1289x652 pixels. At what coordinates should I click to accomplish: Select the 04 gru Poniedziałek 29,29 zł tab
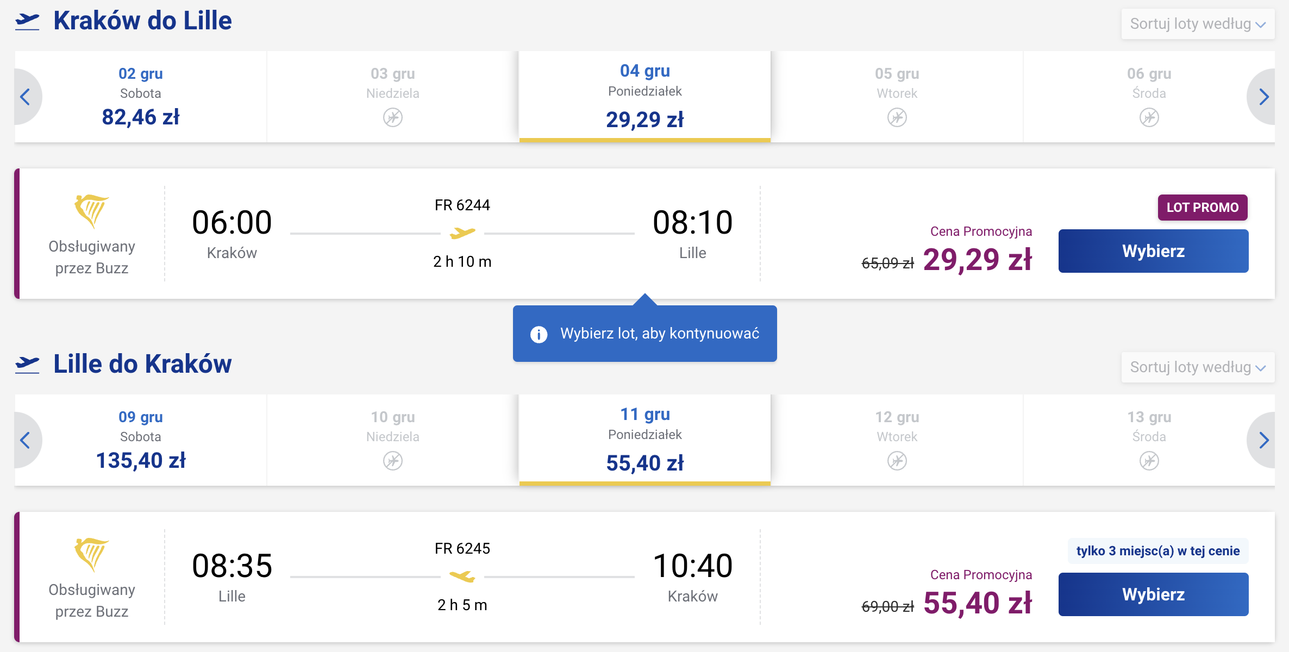(645, 97)
